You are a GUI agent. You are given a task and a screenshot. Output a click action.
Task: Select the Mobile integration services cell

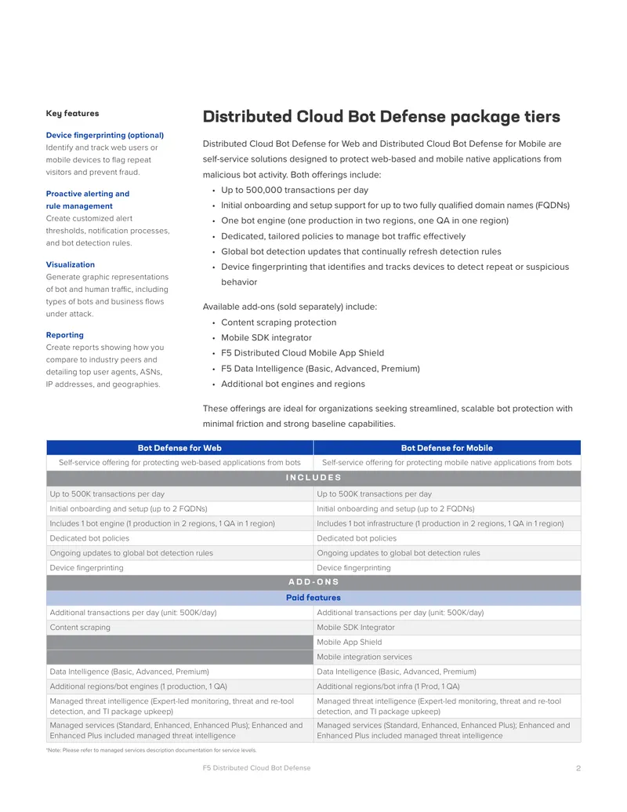[x=447, y=657]
